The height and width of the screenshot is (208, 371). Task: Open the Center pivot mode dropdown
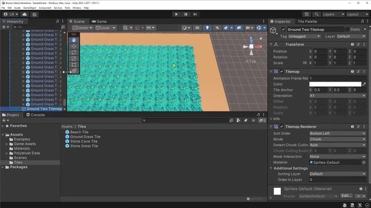82,28
